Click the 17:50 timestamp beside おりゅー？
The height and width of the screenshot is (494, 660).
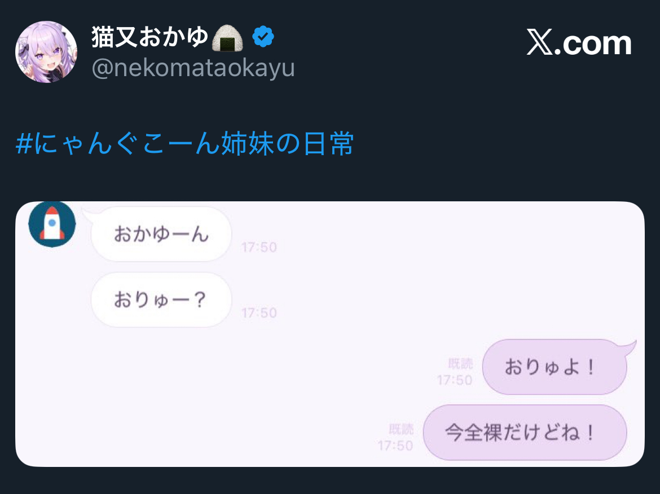point(259,312)
